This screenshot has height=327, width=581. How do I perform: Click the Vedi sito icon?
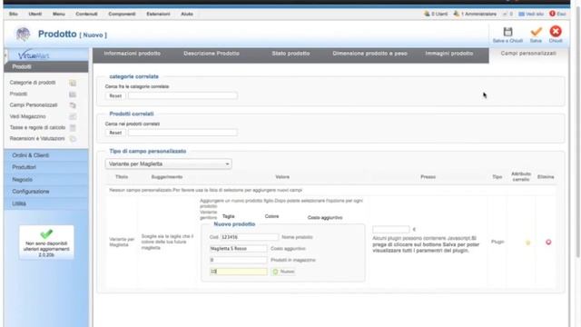521,15
